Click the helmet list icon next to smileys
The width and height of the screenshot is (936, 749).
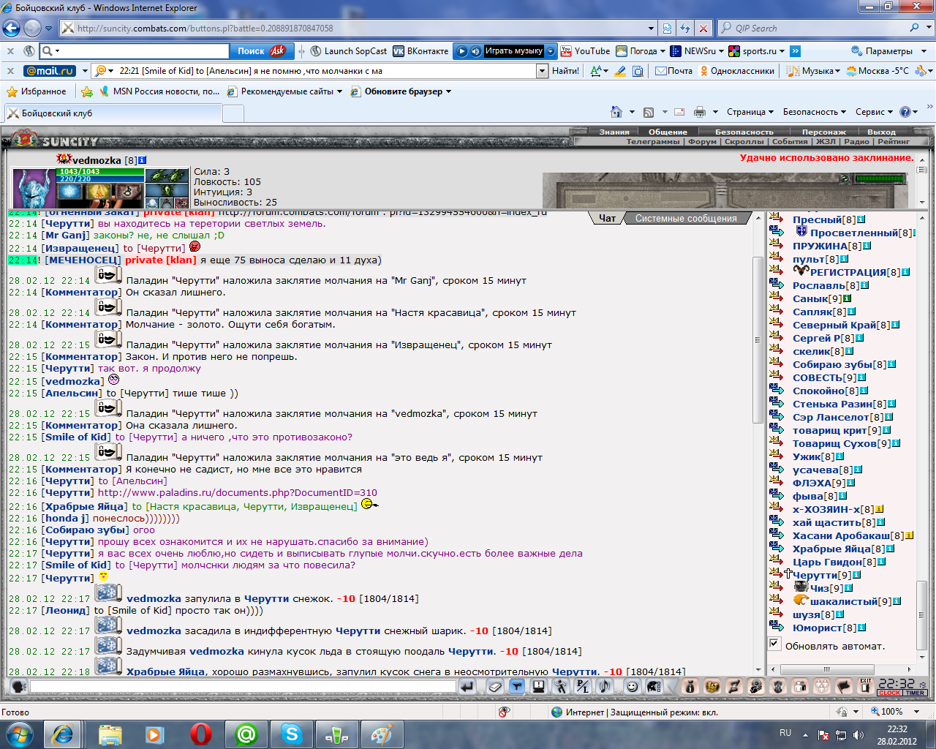point(654,686)
